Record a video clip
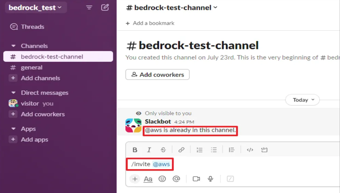The height and width of the screenshot is (193, 340). click(x=196, y=179)
